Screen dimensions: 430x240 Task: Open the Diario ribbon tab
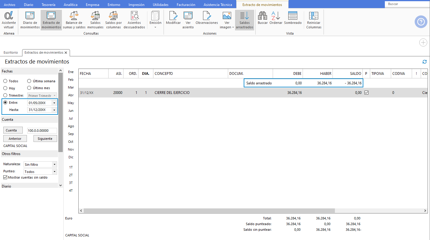(x=28, y=5)
